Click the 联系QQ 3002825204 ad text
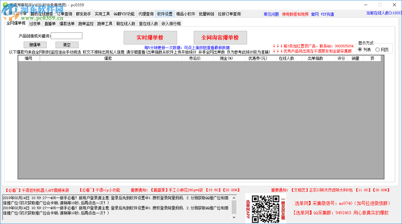 click(313, 46)
